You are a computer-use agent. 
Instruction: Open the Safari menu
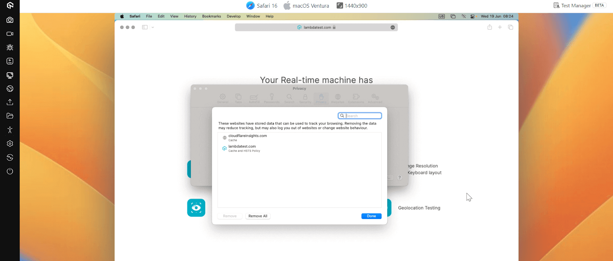(x=135, y=16)
